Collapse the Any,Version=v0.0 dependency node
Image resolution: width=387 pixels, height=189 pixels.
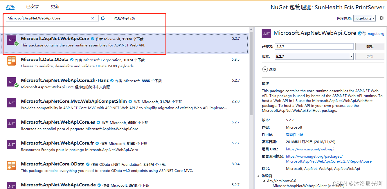coord(264,181)
